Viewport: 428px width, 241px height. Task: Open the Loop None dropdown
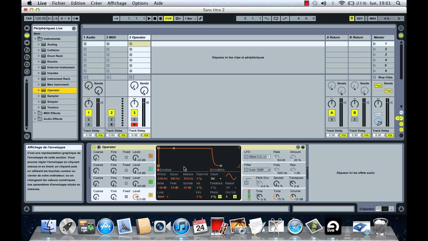[163, 197]
